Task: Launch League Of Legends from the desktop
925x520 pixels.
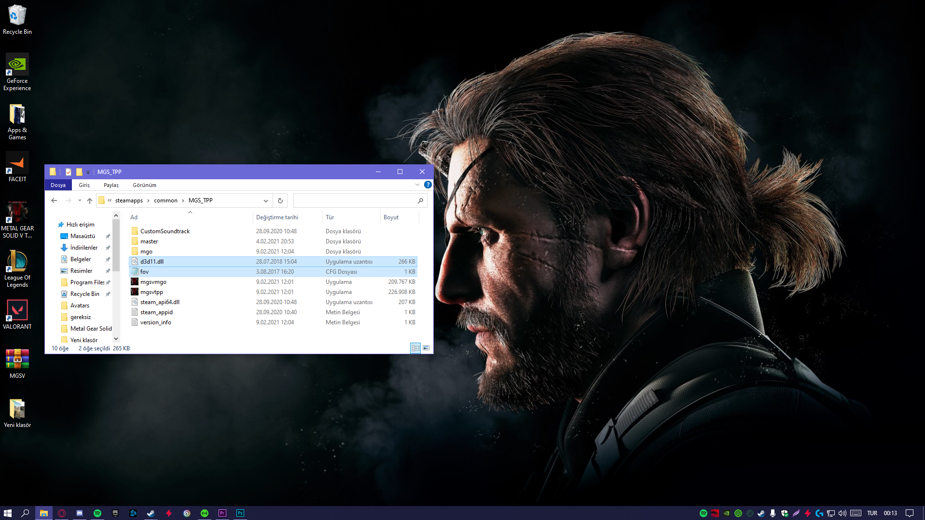Action: point(17,269)
